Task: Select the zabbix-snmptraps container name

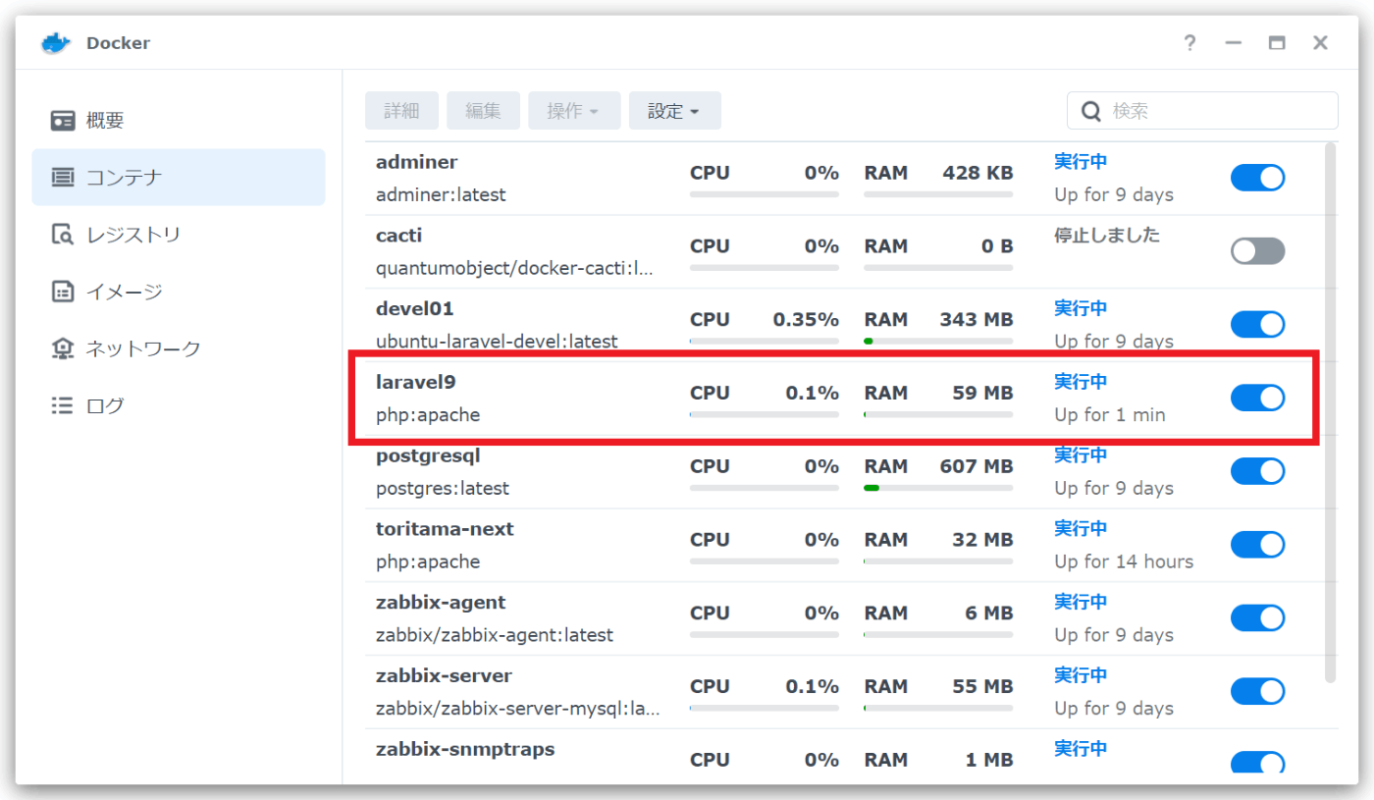Action: (x=465, y=749)
